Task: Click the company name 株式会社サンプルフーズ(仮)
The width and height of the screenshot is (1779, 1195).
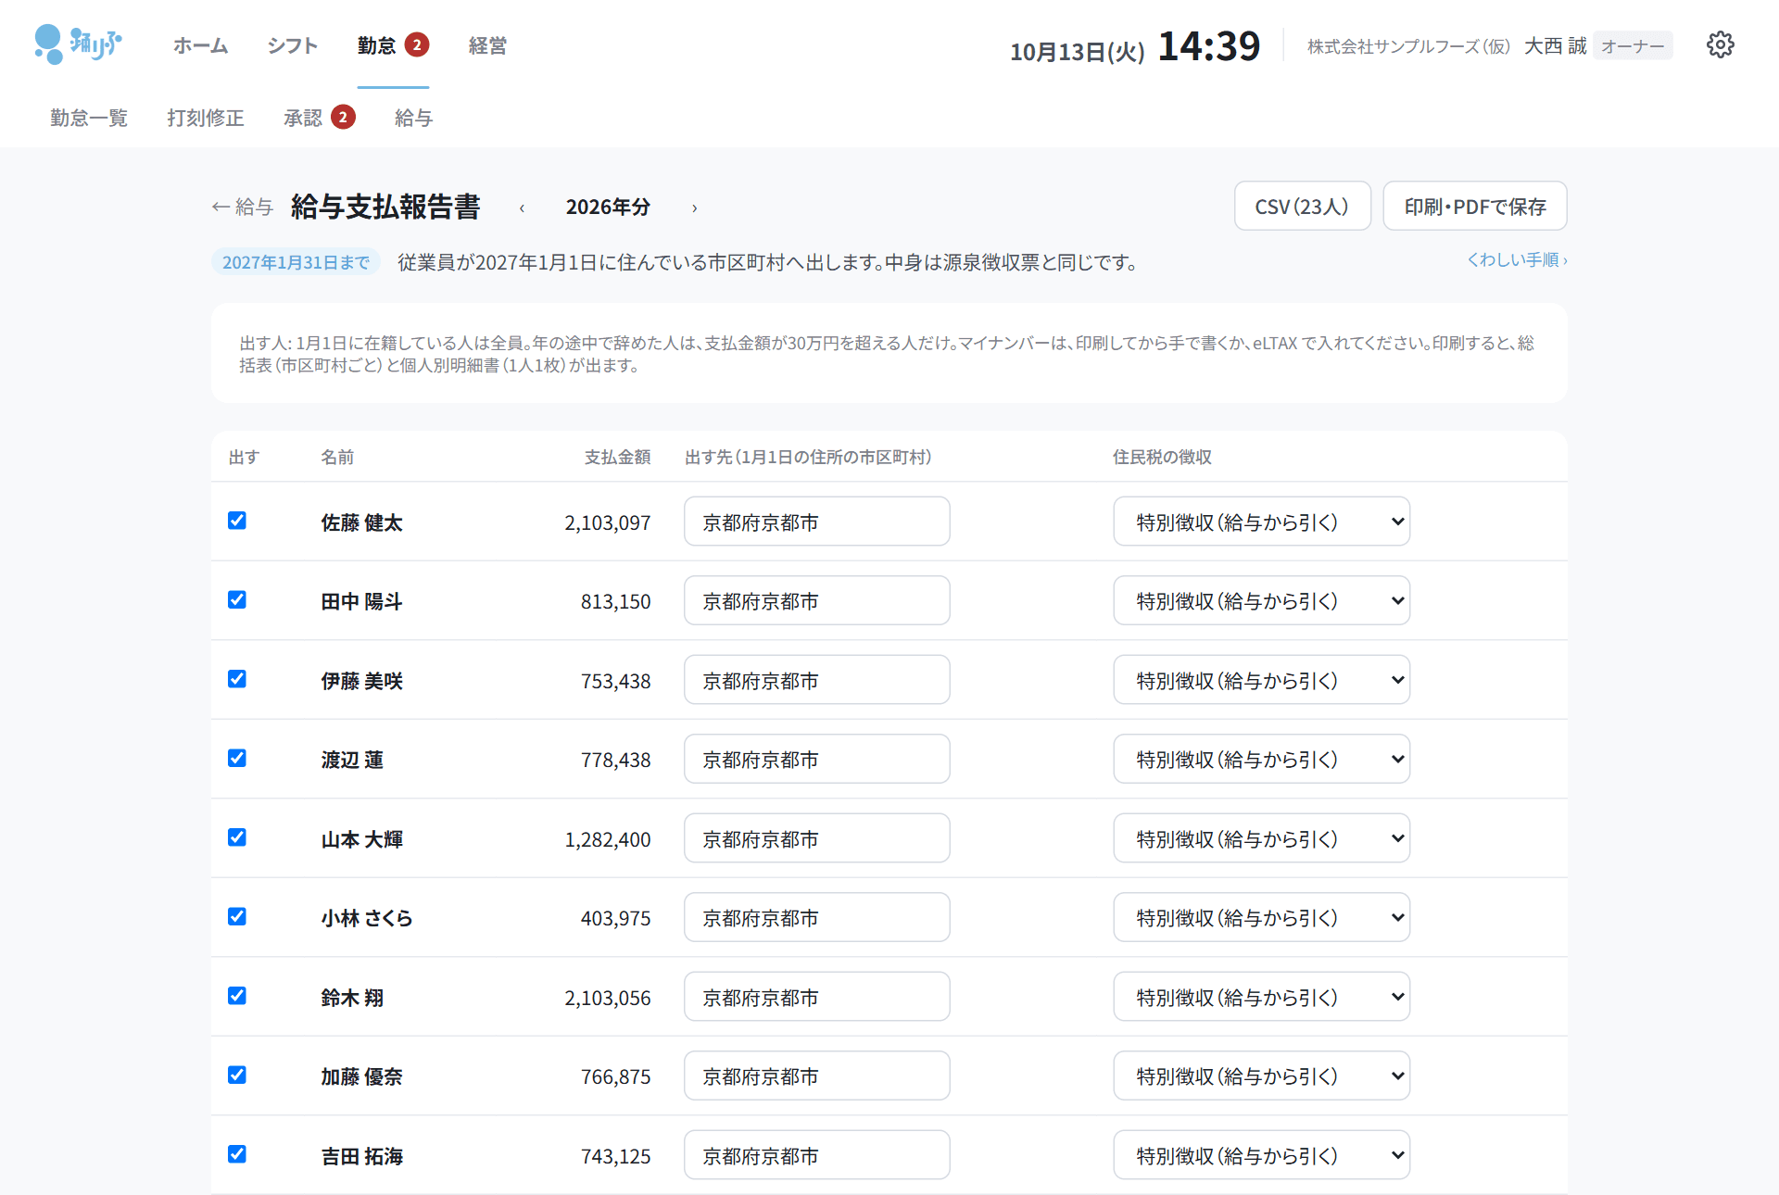Action: [1408, 46]
